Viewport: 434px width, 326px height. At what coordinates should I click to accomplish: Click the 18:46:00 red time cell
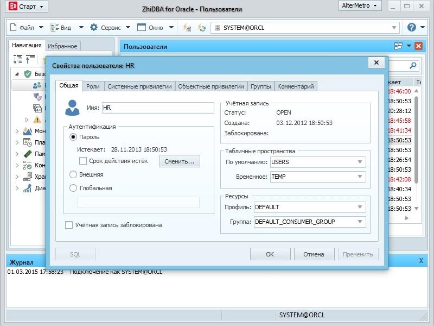[399, 91]
